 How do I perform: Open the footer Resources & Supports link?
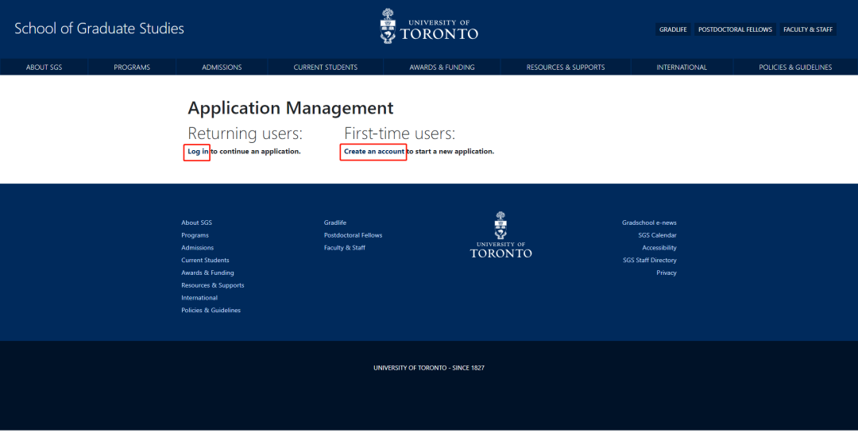coord(213,285)
